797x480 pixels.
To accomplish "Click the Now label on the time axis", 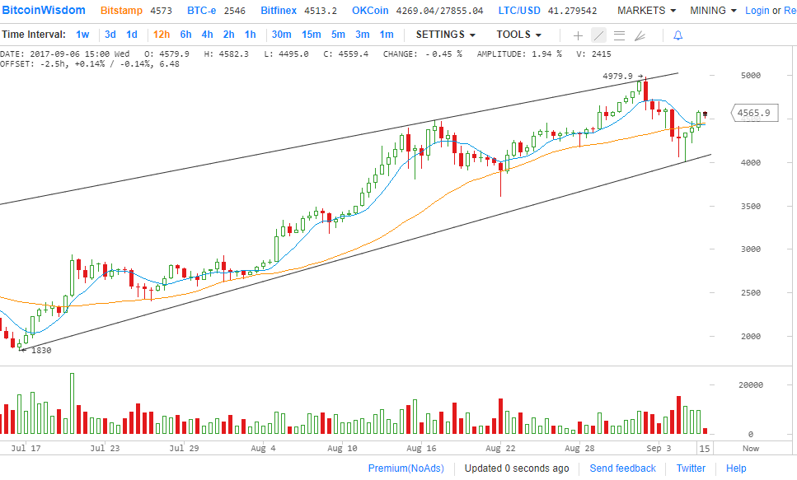I will 750,448.
